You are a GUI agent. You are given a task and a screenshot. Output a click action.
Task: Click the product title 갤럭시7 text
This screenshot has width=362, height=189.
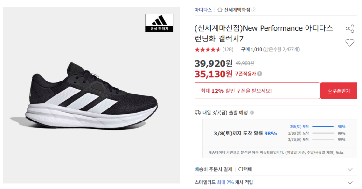(x=231, y=39)
